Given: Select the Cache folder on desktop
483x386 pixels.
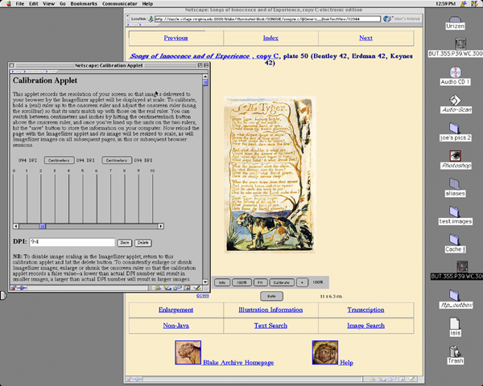Looking at the screenshot, I should 455,243.
